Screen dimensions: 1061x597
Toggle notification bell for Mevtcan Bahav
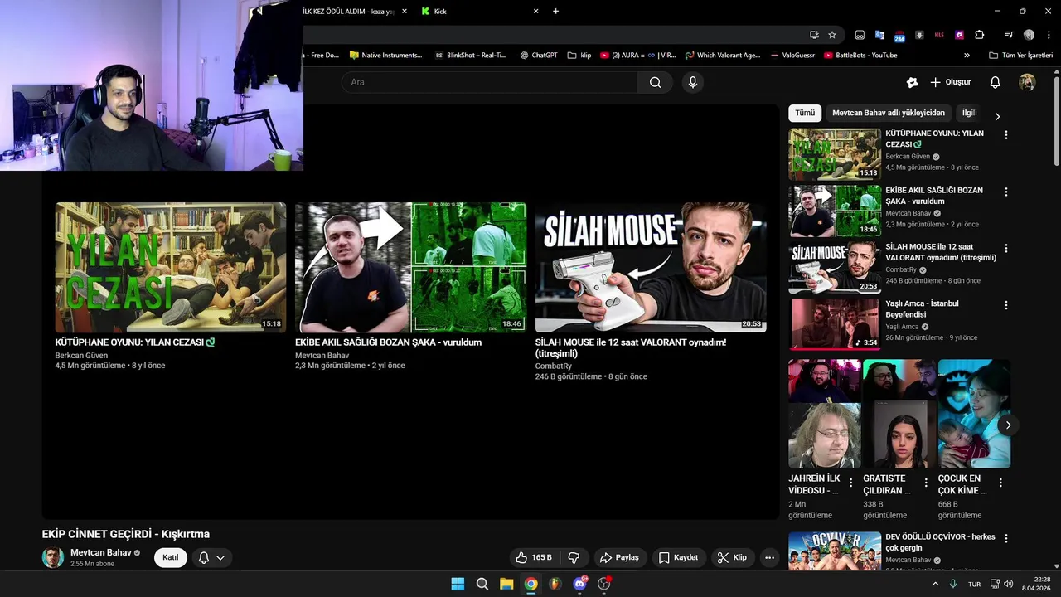(x=211, y=557)
